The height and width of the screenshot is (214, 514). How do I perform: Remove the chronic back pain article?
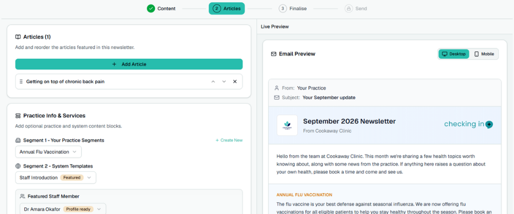[x=235, y=82]
